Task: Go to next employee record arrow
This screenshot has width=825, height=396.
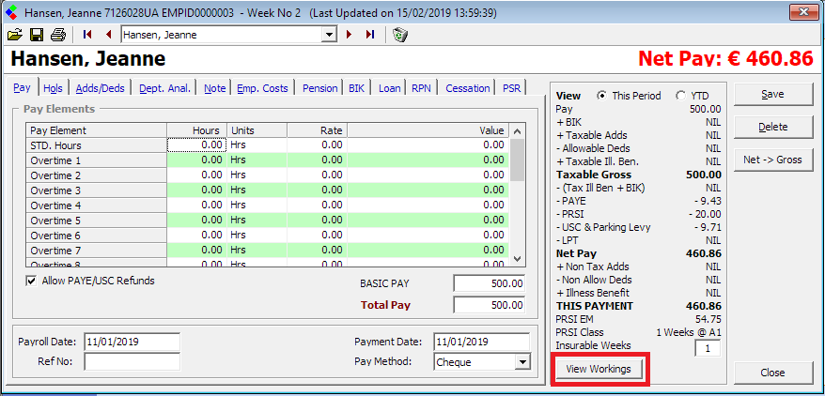Action: [350, 35]
